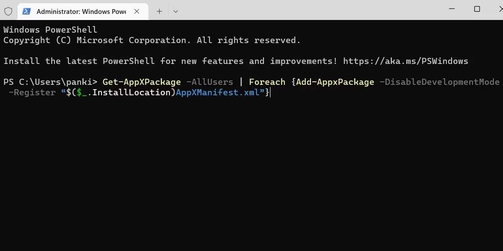Click the Windows PowerShell copyright line
Screen dimensions: 503x251
152,40
